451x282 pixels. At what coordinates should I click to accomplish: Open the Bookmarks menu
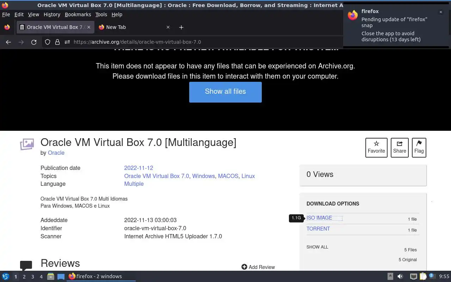point(78,14)
